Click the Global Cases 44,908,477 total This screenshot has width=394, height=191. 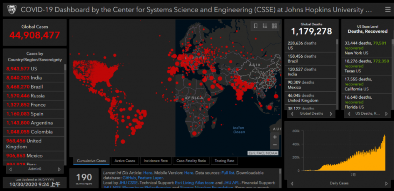click(35, 35)
